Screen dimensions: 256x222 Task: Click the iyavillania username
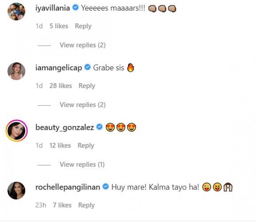52,8
